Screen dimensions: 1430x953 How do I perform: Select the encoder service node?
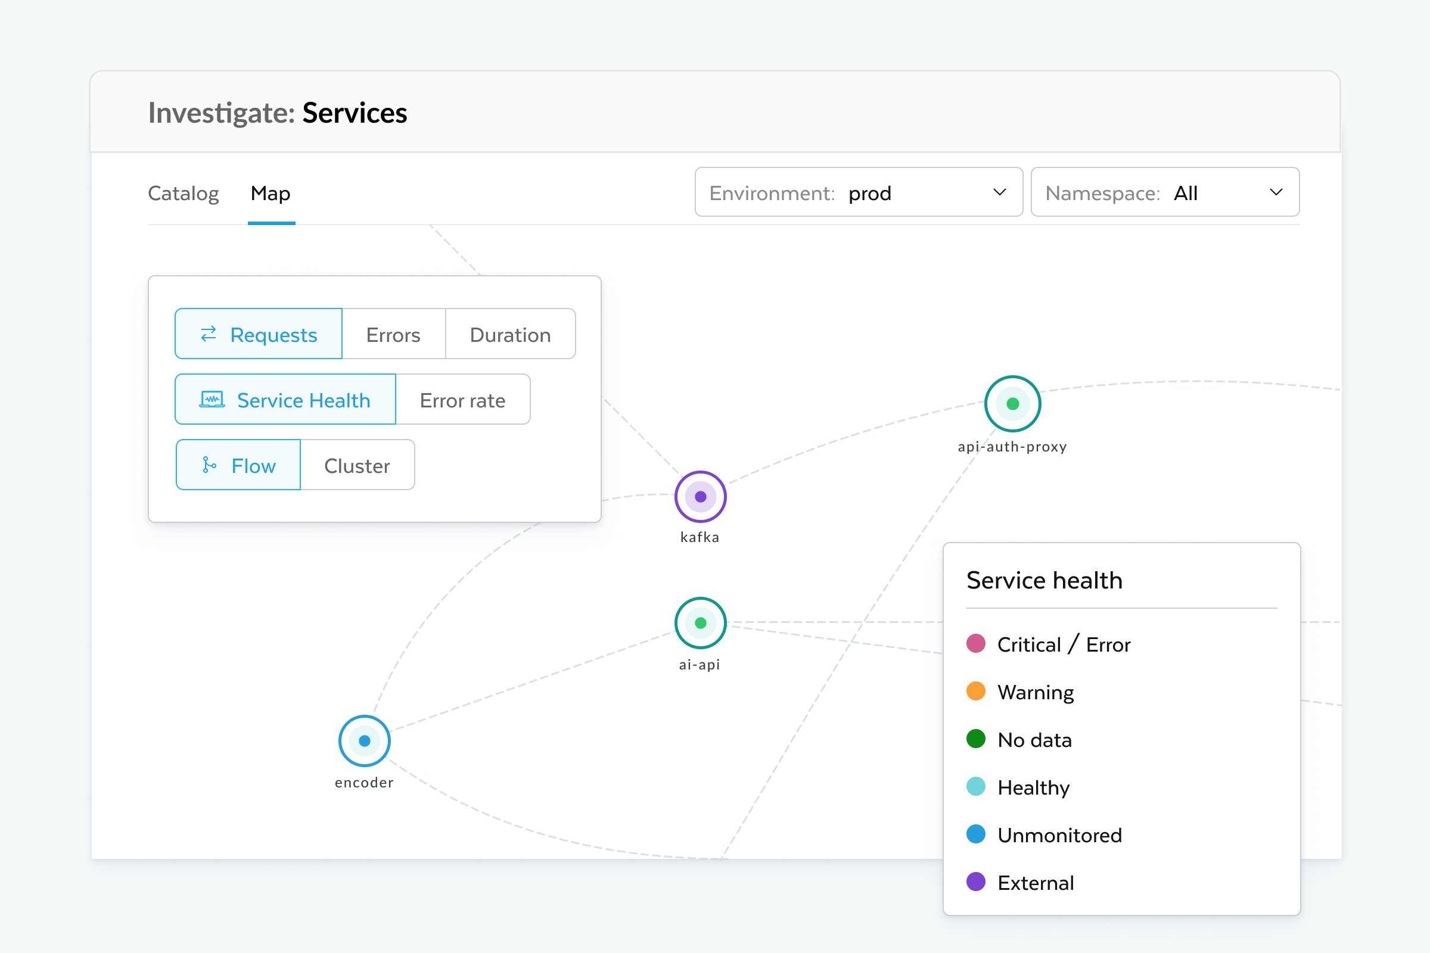click(364, 741)
